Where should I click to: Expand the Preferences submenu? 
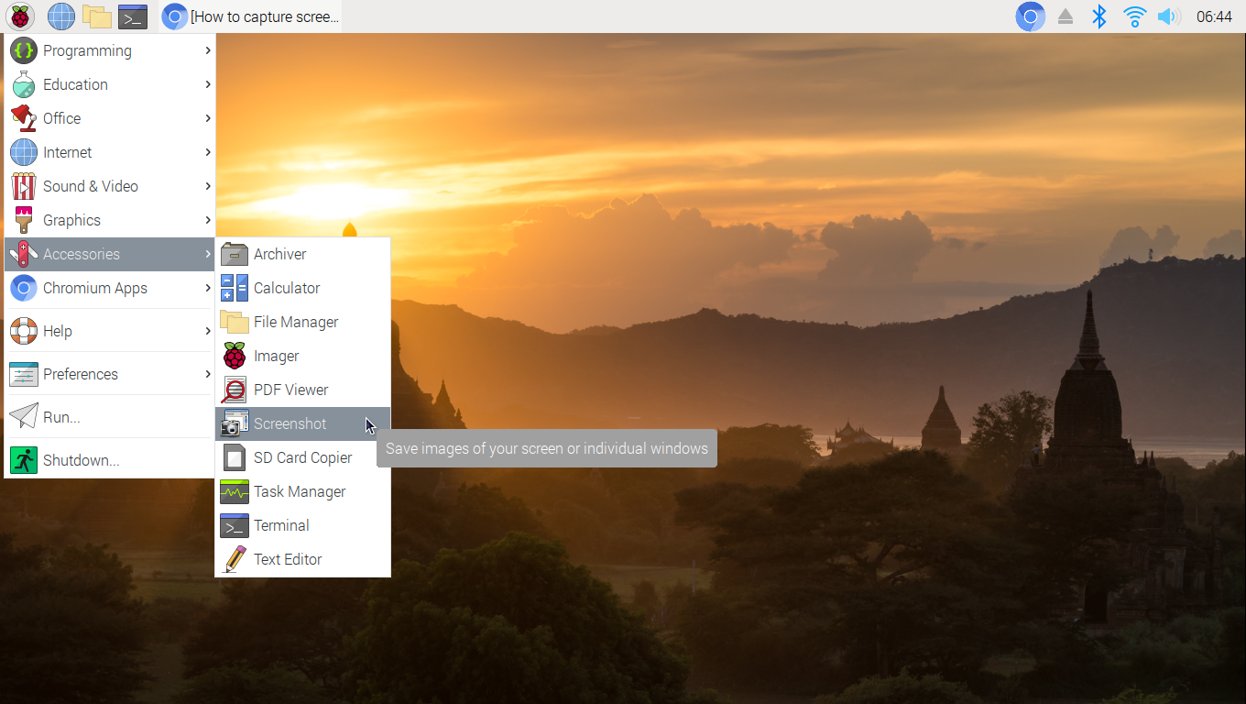pos(81,374)
